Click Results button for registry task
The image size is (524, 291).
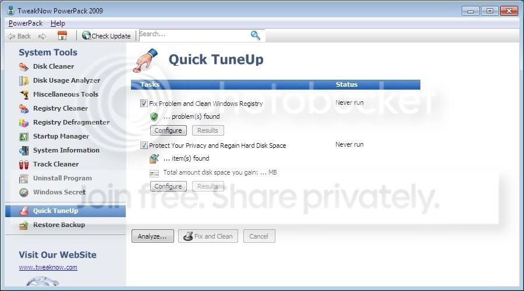click(208, 130)
